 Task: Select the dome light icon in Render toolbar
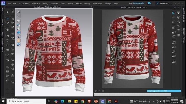click(178, 35)
